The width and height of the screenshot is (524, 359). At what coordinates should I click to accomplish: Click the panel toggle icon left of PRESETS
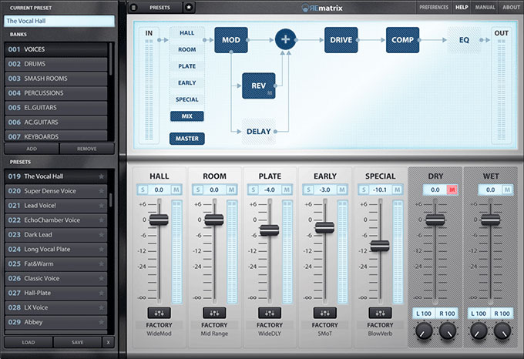133,7
